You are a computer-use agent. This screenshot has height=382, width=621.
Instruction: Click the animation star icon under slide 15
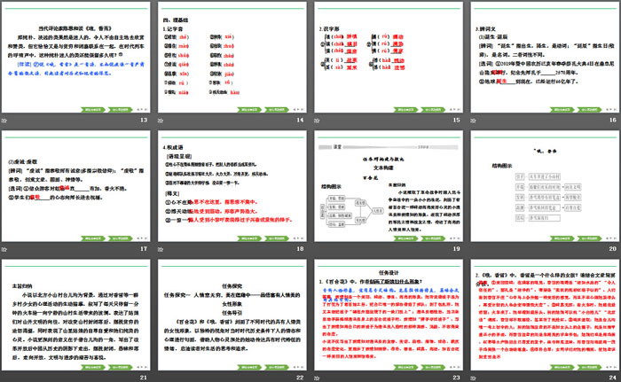[318, 120]
